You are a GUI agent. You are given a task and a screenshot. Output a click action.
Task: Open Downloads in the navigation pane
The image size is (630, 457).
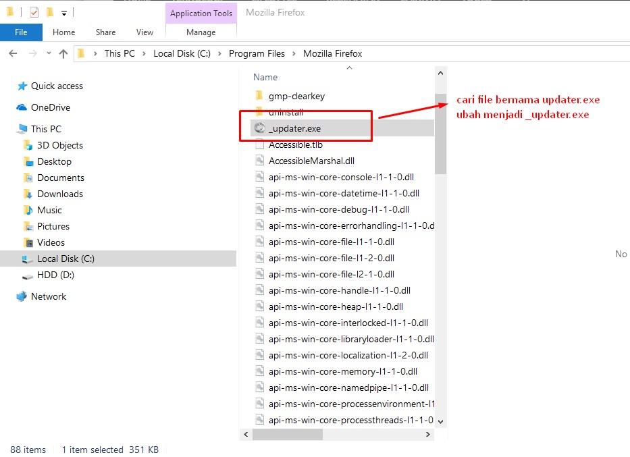(x=60, y=194)
